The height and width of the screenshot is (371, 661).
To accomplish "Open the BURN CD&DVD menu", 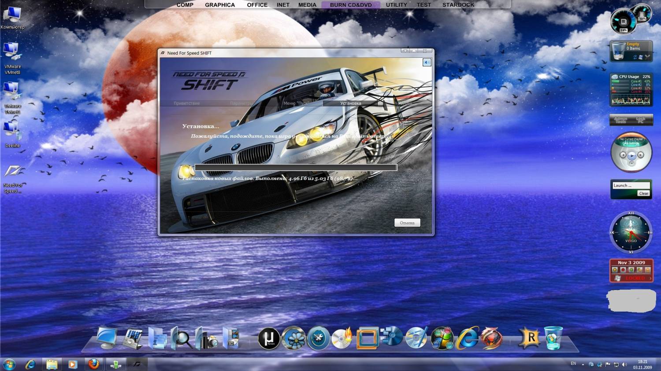I will coord(351,5).
